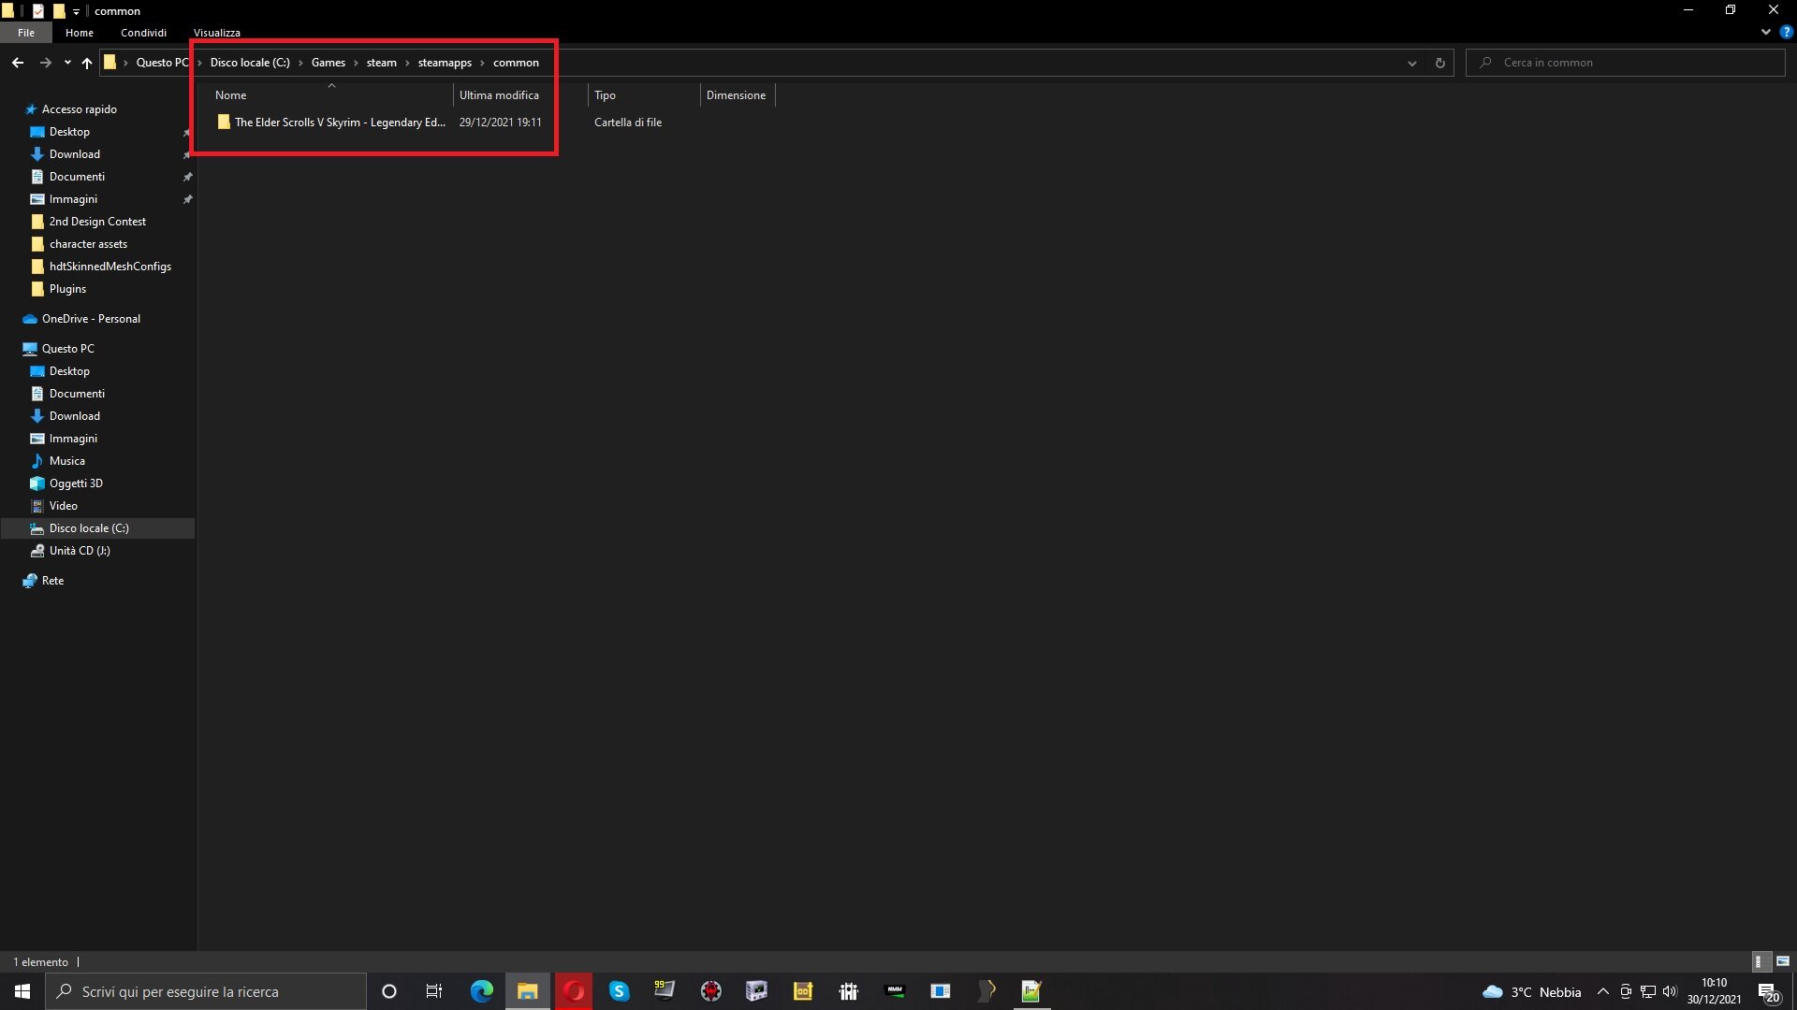Open the Explorer help icon
The image size is (1797, 1010).
[1786, 32]
